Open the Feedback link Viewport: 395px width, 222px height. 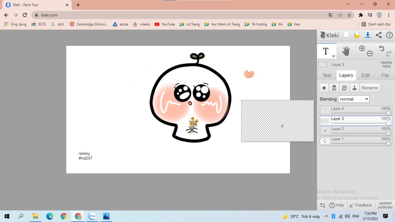point(361,205)
